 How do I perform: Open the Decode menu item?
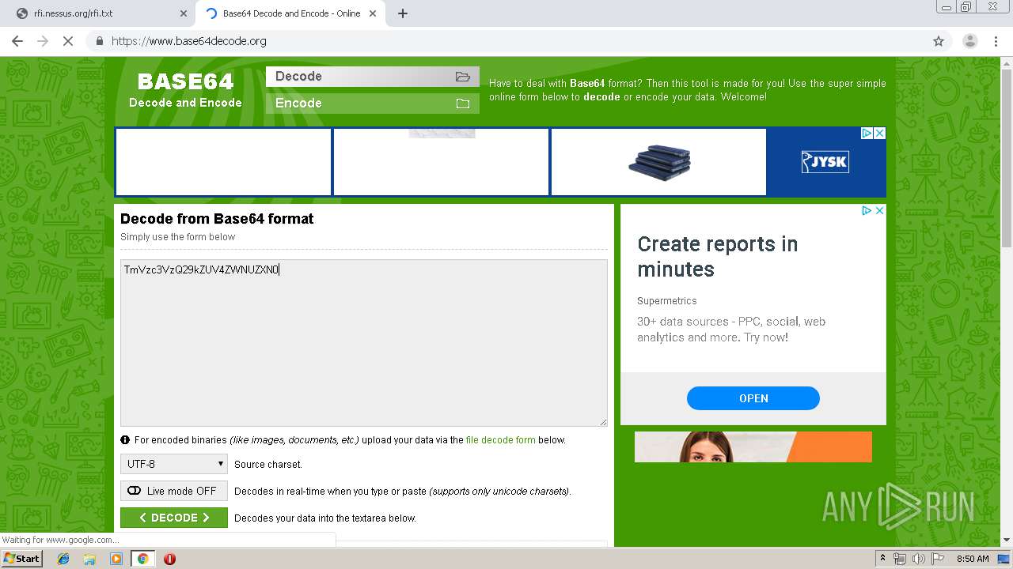(x=373, y=77)
